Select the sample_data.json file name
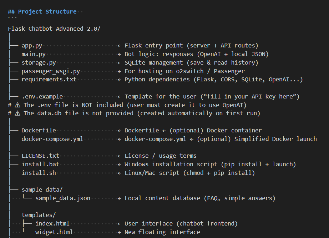329x238 pixels. (63, 198)
